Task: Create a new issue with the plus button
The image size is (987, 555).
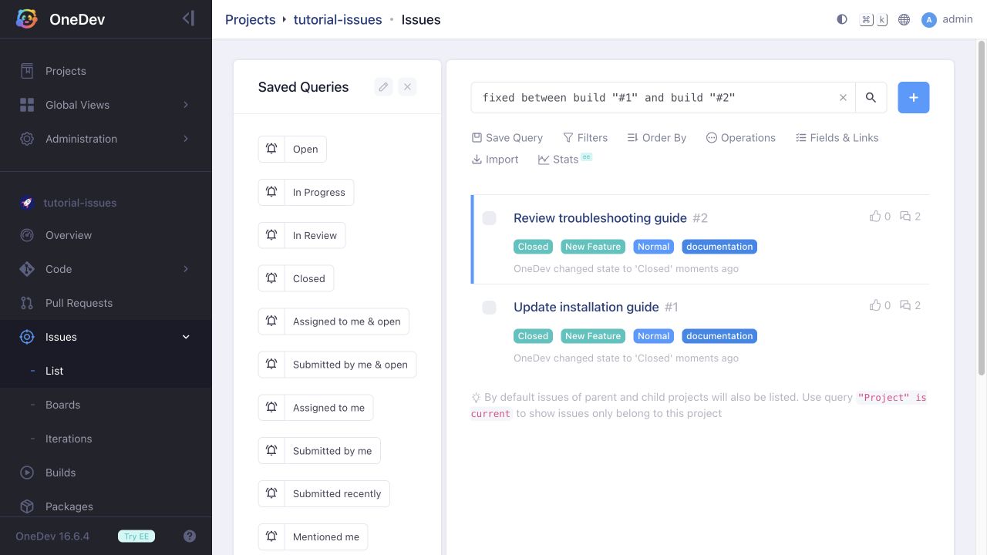Action: coord(914,98)
